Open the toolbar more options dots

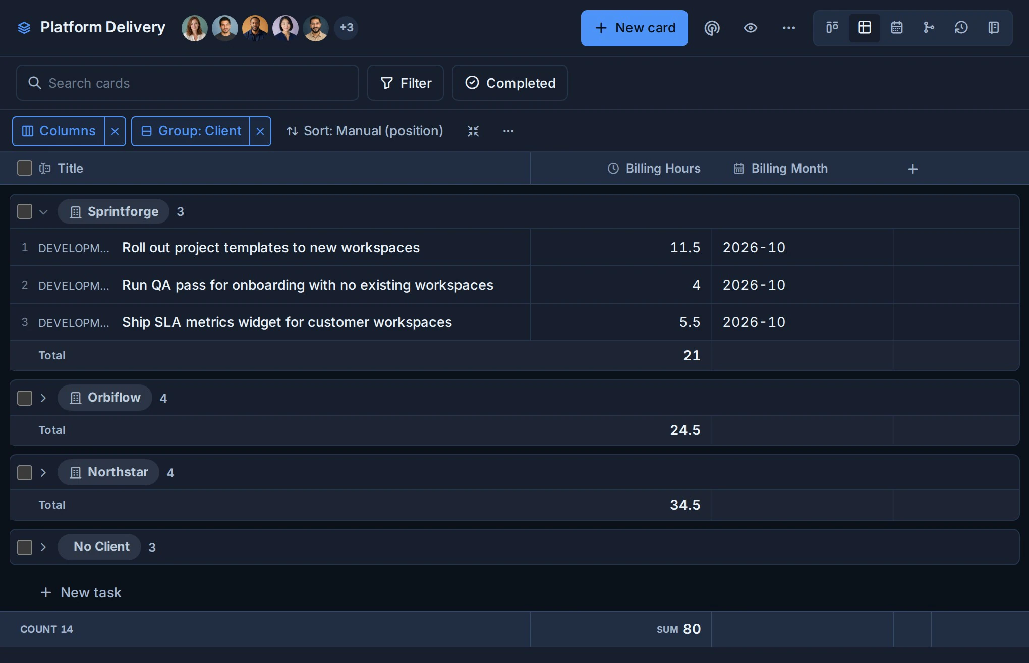(x=508, y=131)
